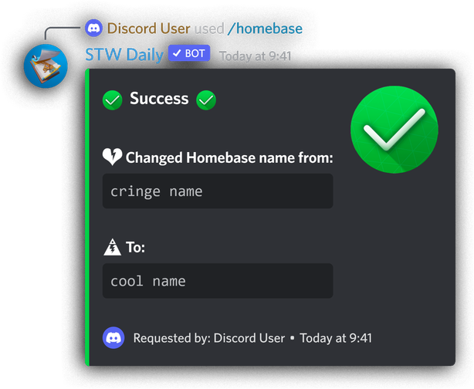Click the storm mountain icon beside To:
The width and height of the screenshot is (474, 389).
pyautogui.click(x=112, y=247)
